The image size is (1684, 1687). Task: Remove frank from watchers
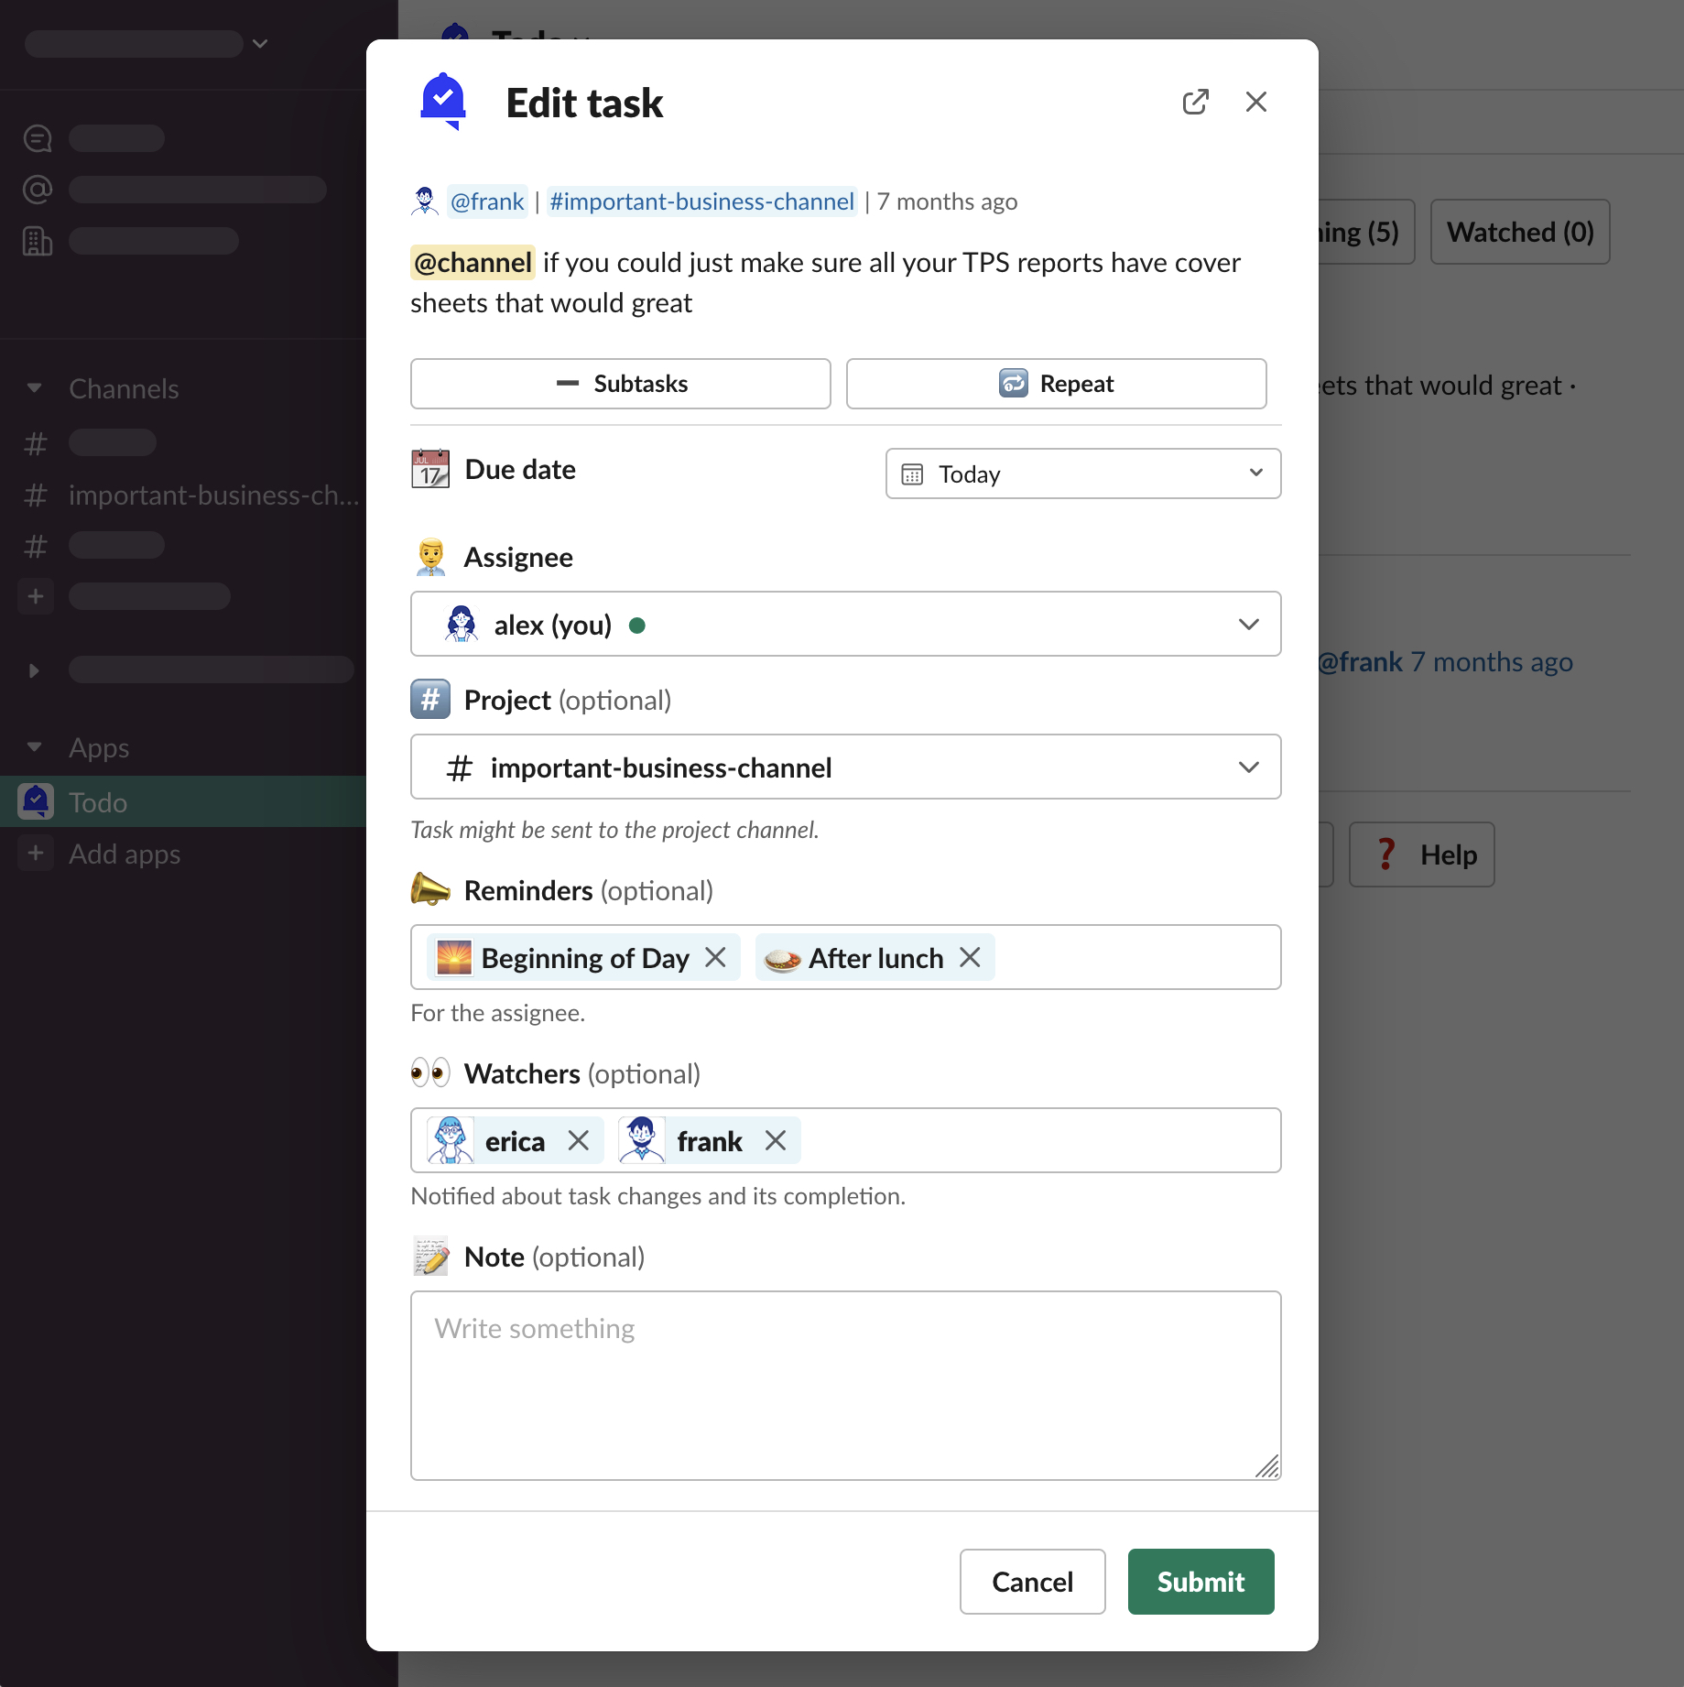coord(776,1140)
